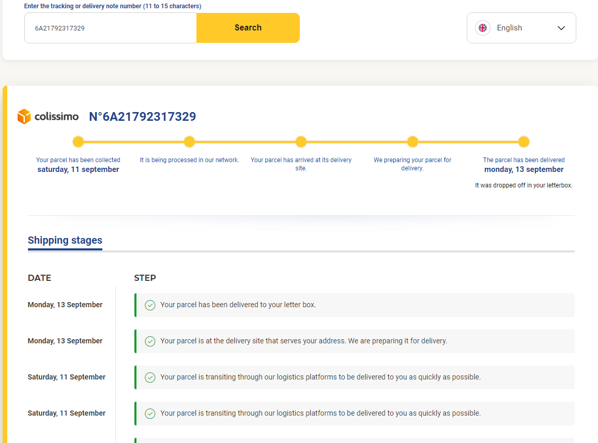Select the Shipping stages tab
Viewport: 598px width, 443px height.
click(65, 240)
